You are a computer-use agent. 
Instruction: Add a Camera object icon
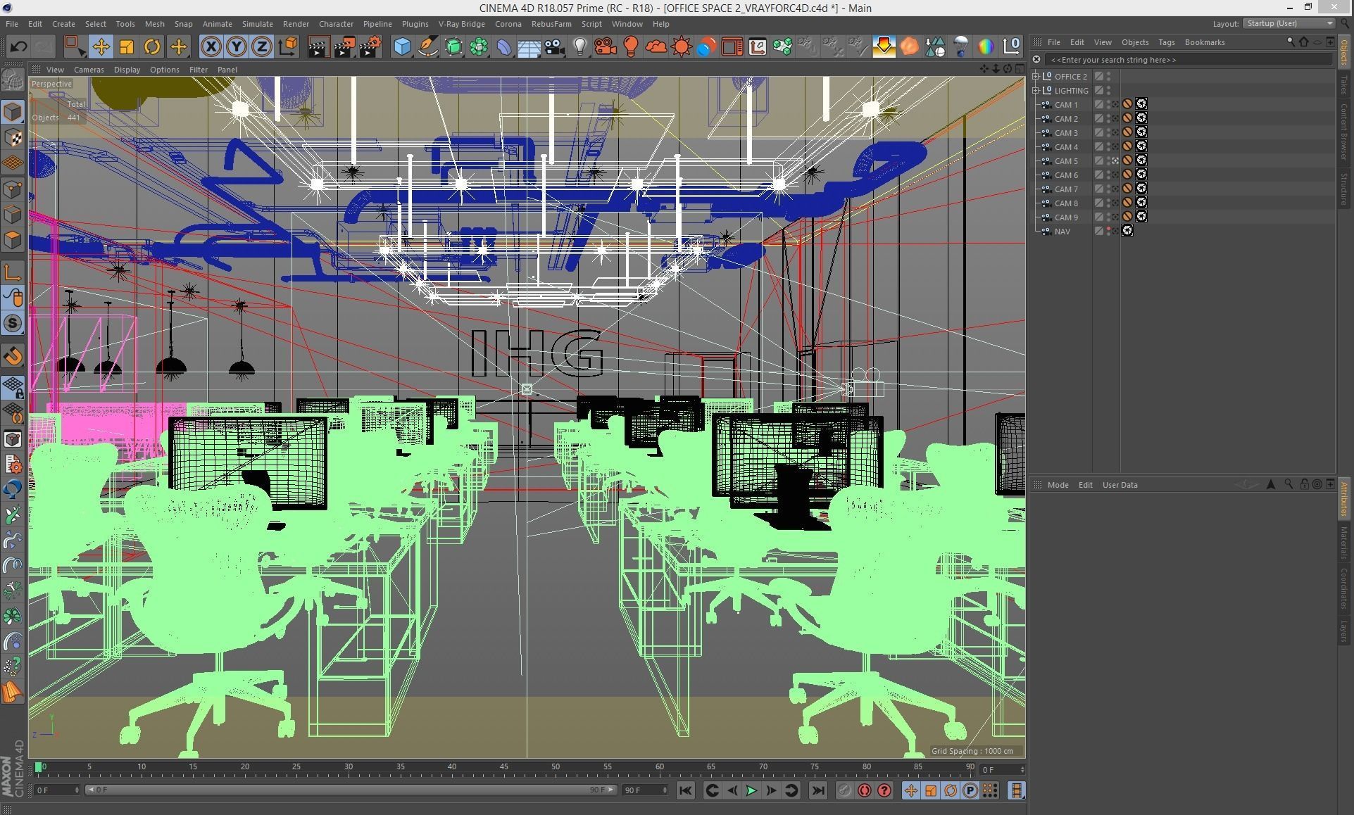[555, 47]
